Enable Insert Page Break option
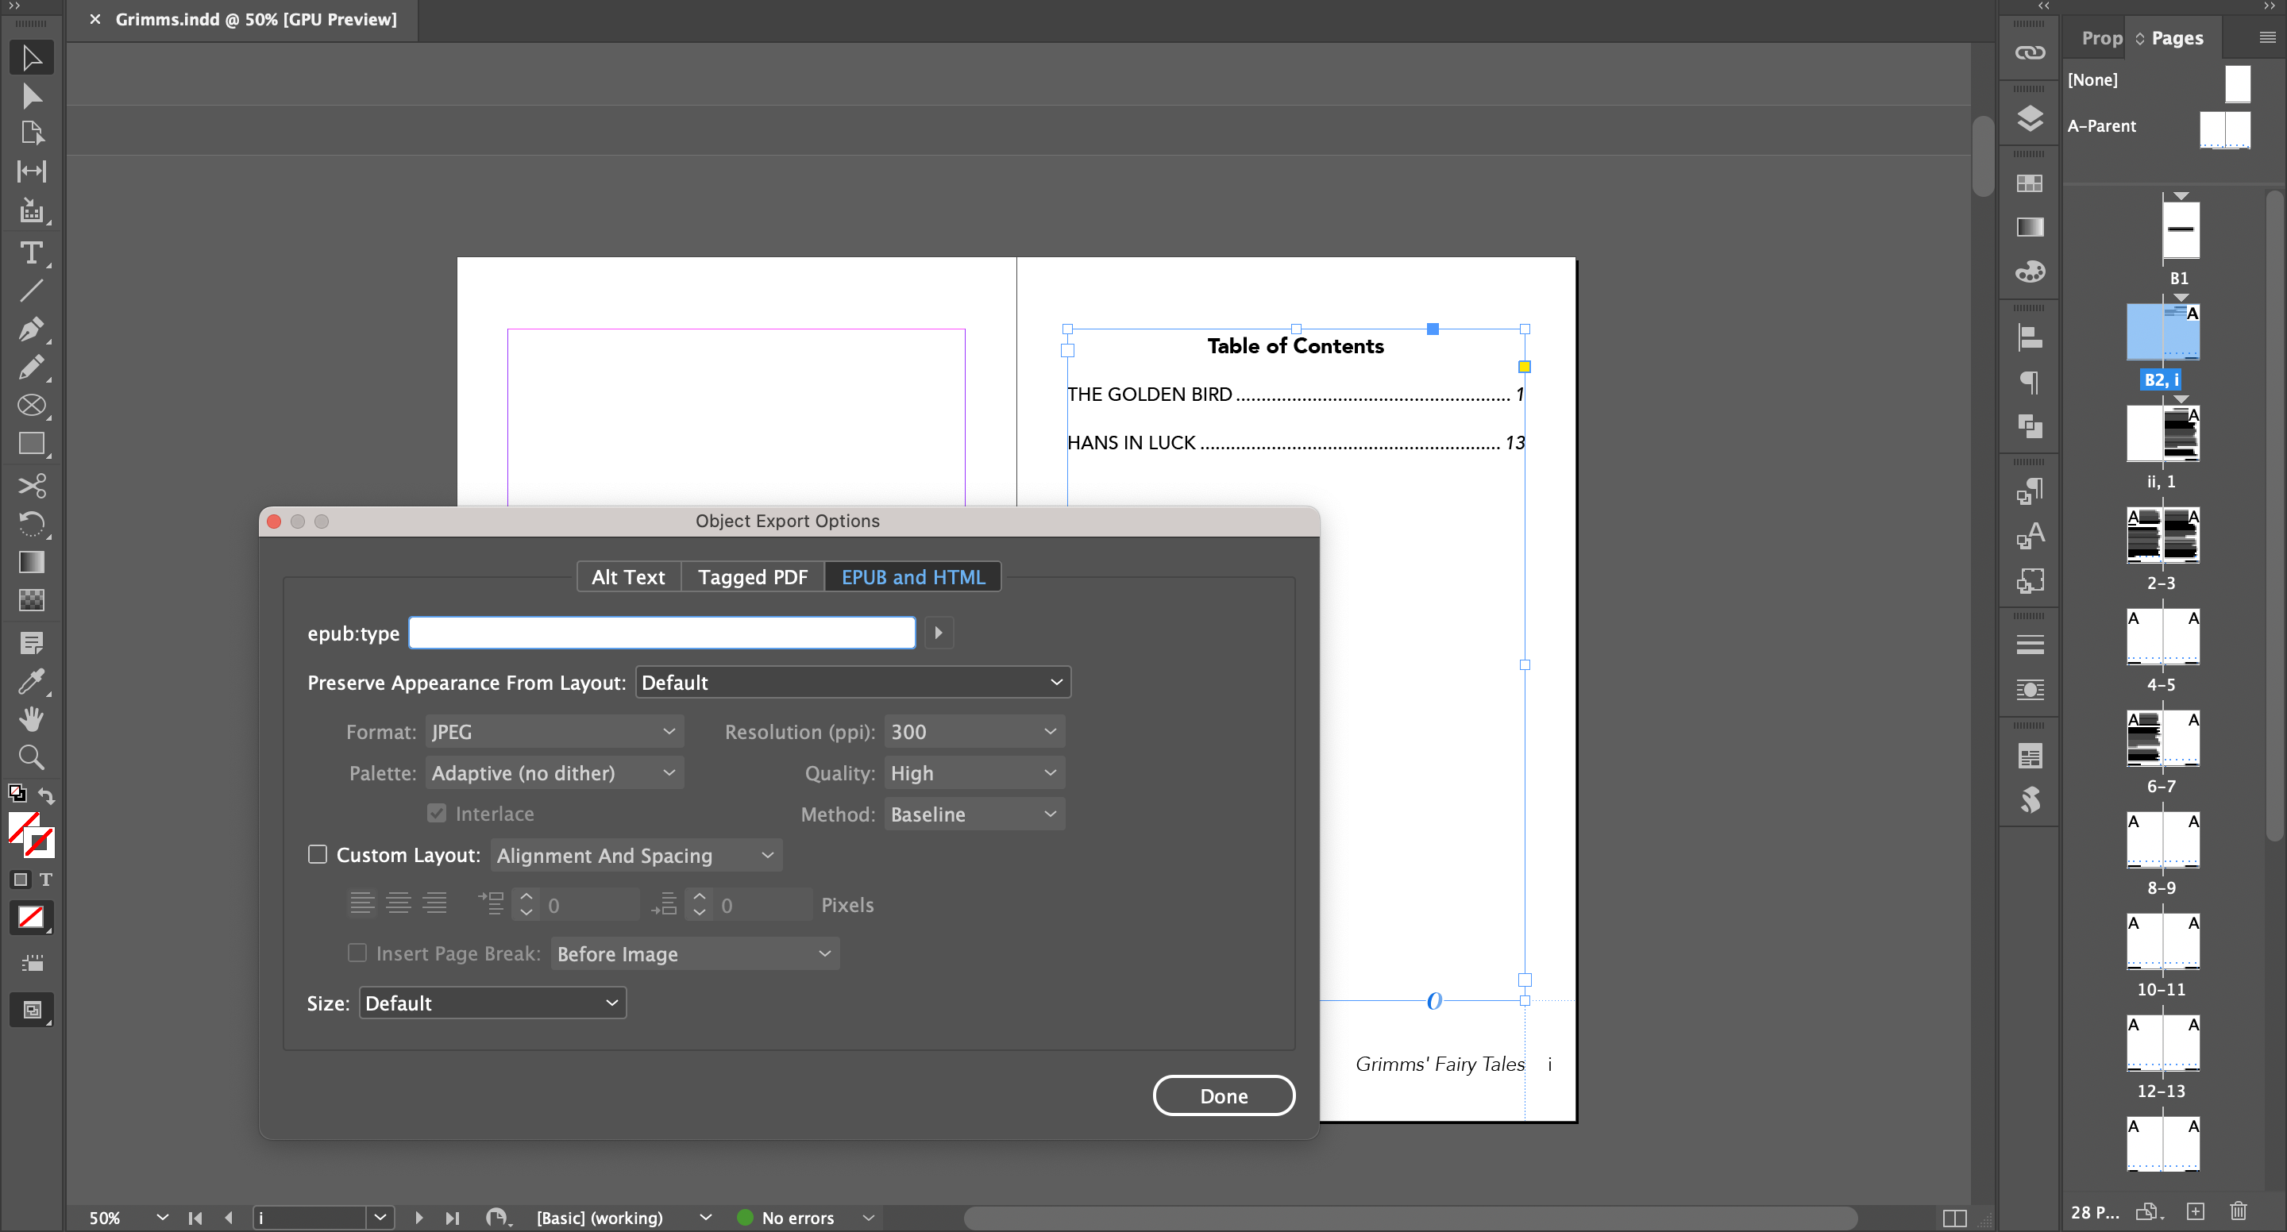Screen dimensions: 2287x1232 358,953
